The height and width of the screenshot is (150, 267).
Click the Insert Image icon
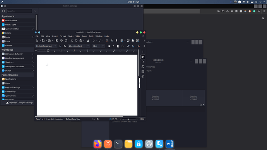(128, 41)
